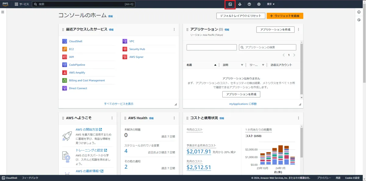366x181 pixels.
Task: Click デフォルトレイアウトにリセット button
Action: tap(240, 16)
